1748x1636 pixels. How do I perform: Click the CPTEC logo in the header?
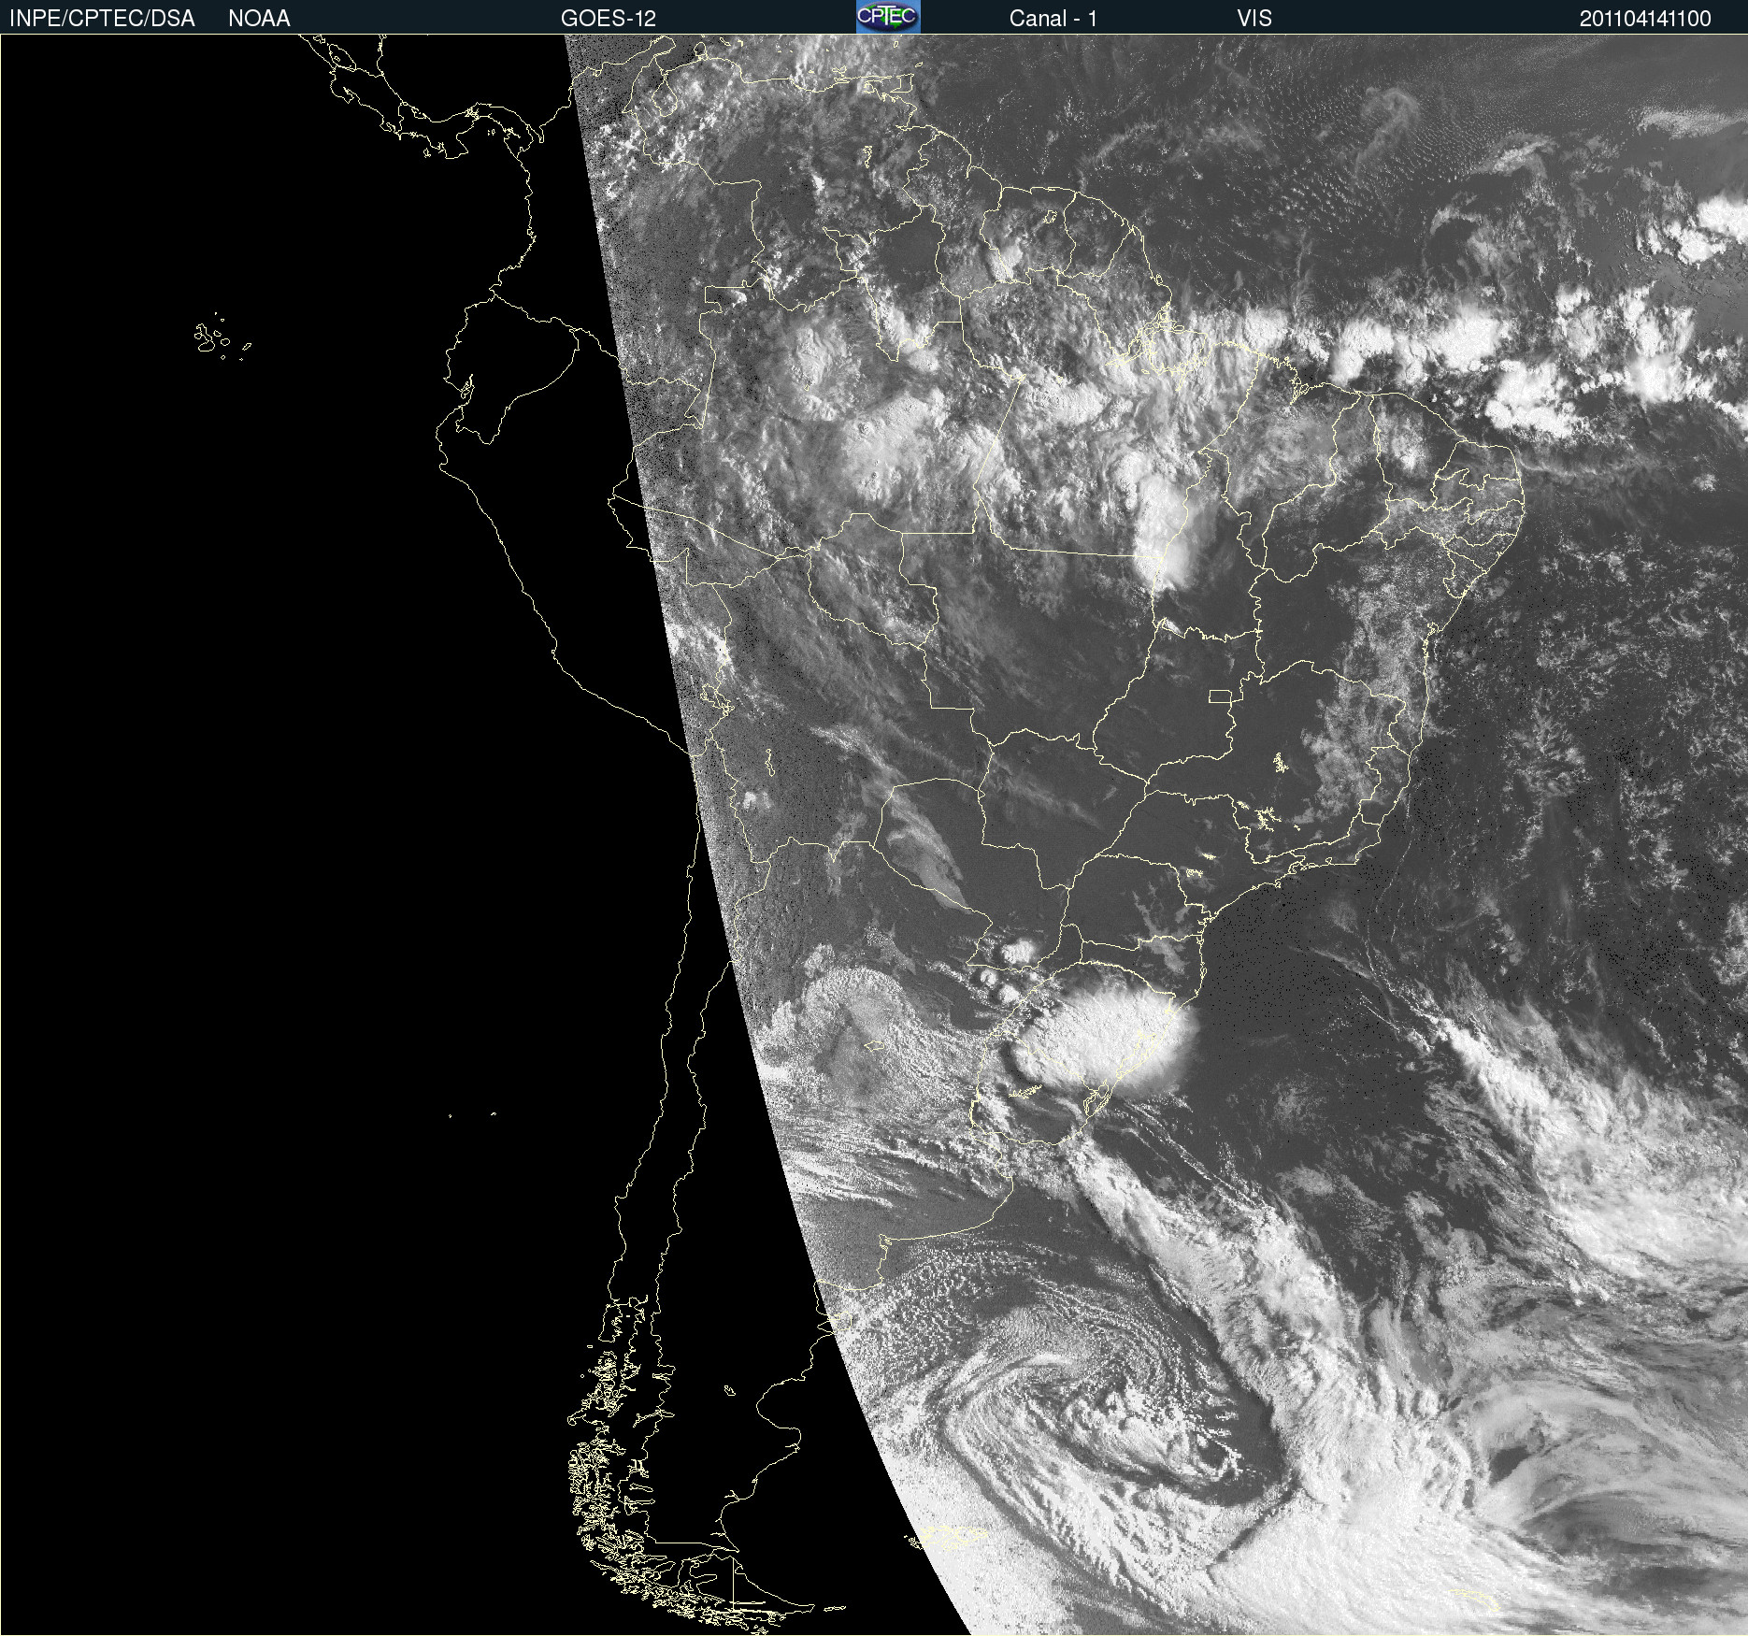pyautogui.click(x=888, y=17)
